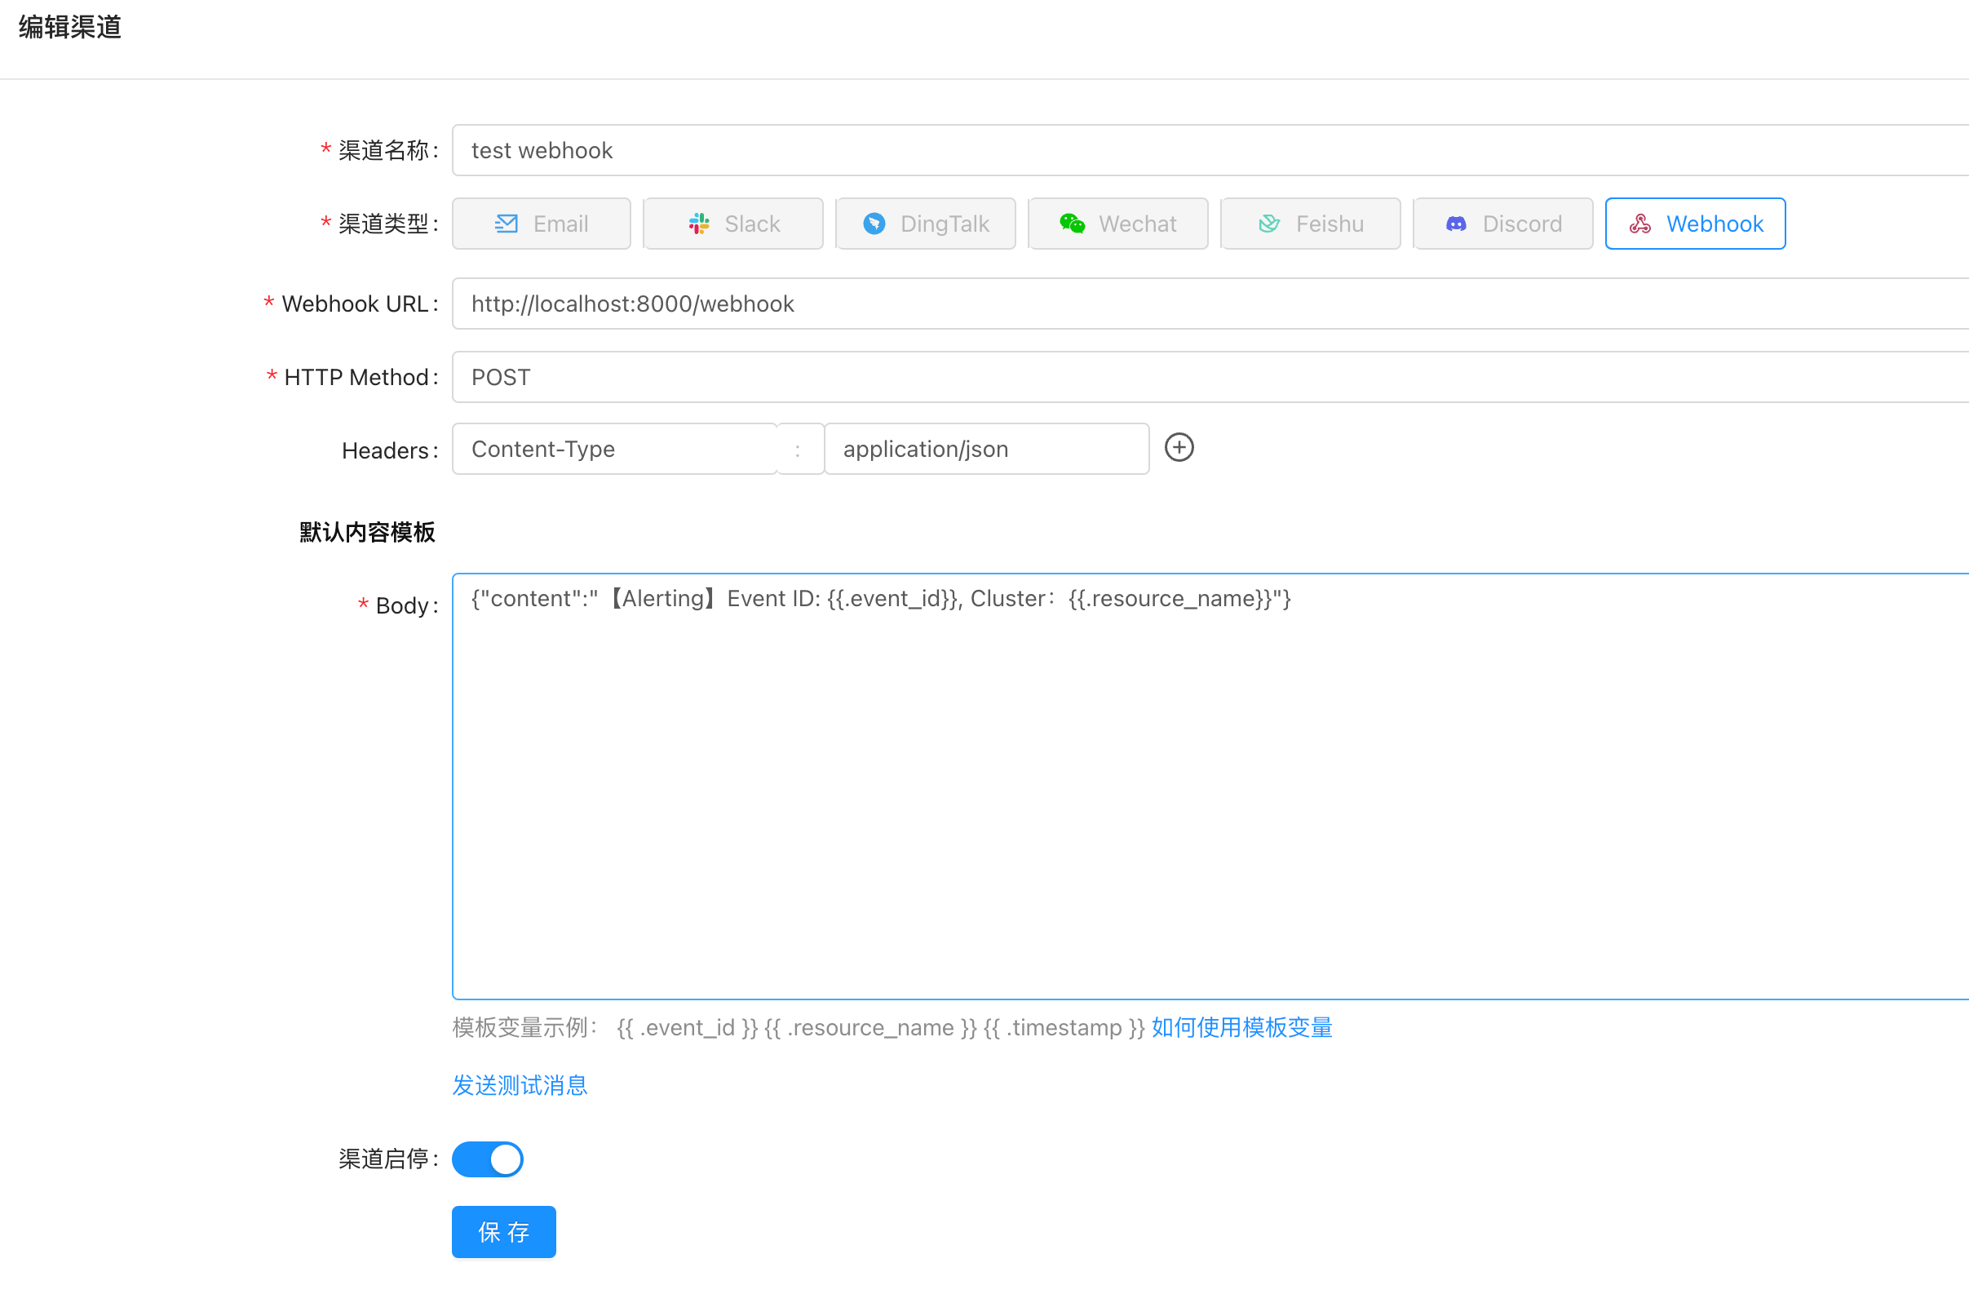The width and height of the screenshot is (1969, 1294).
Task: Edit the Webhook URL field
Action: (x=1210, y=304)
